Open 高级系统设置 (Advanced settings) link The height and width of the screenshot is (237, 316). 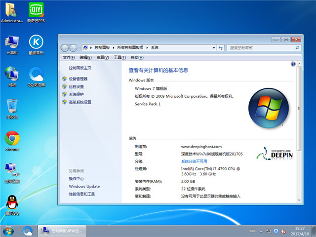(80, 102)
